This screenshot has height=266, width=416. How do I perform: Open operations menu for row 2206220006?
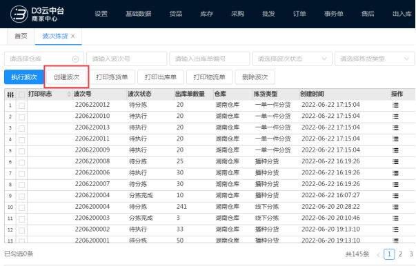click(395, 173)
